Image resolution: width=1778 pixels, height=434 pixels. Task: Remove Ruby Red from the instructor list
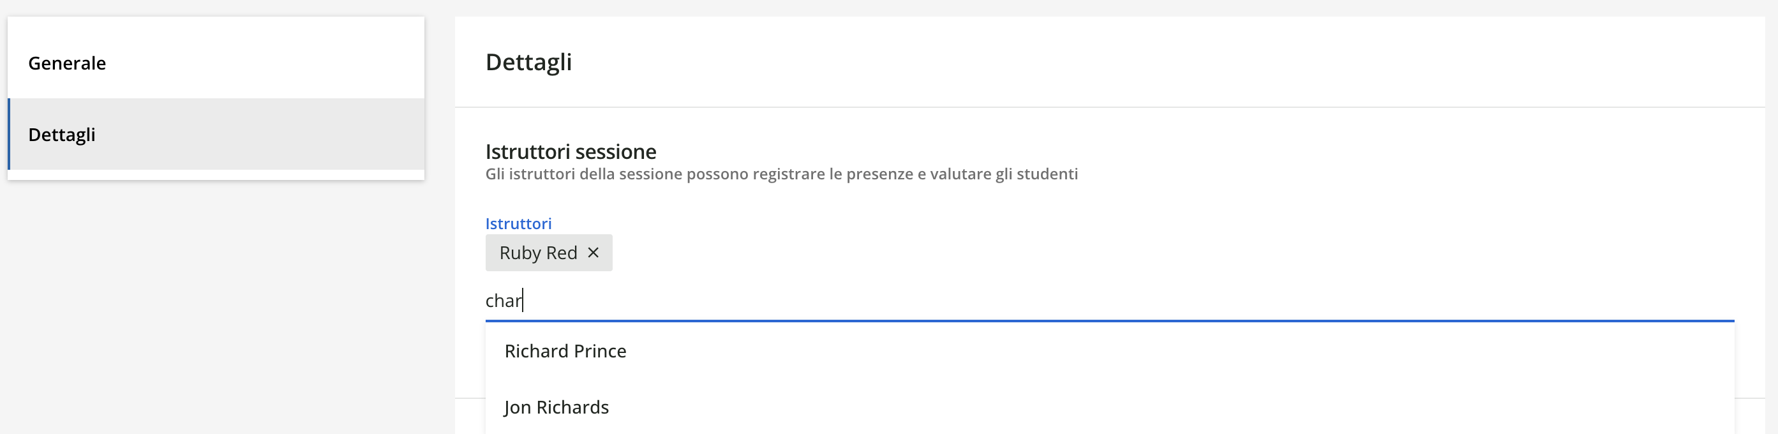[594, 253]
